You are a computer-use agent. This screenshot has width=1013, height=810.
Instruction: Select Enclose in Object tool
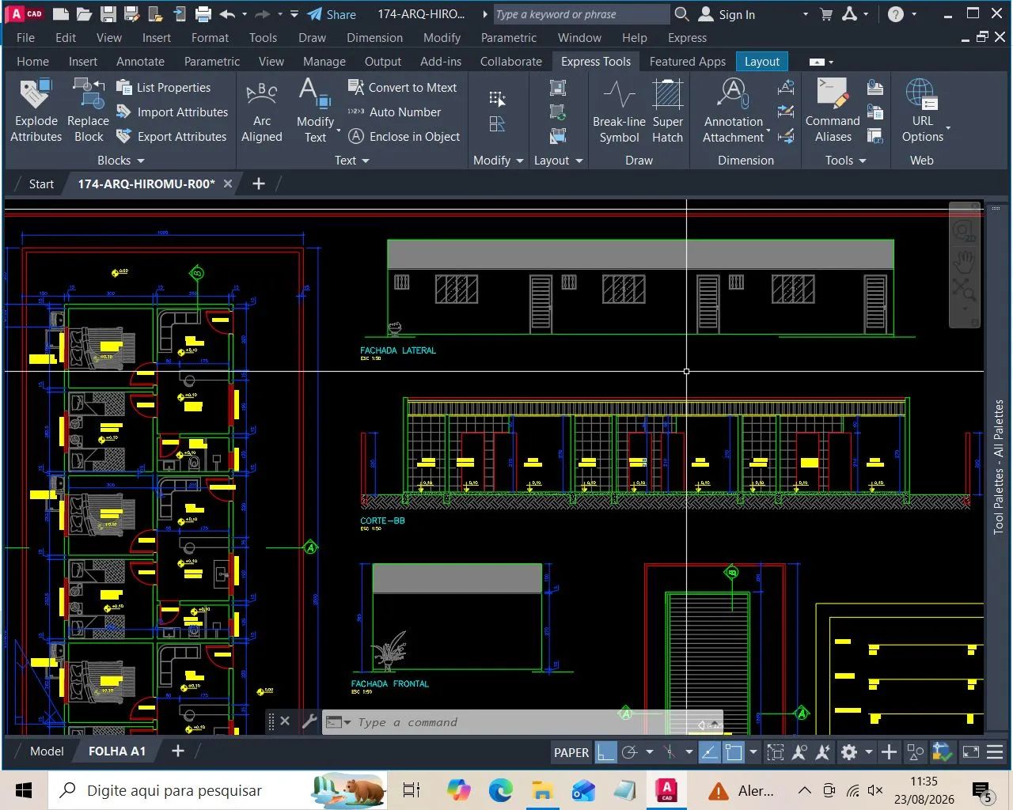[x=404, y=137]
